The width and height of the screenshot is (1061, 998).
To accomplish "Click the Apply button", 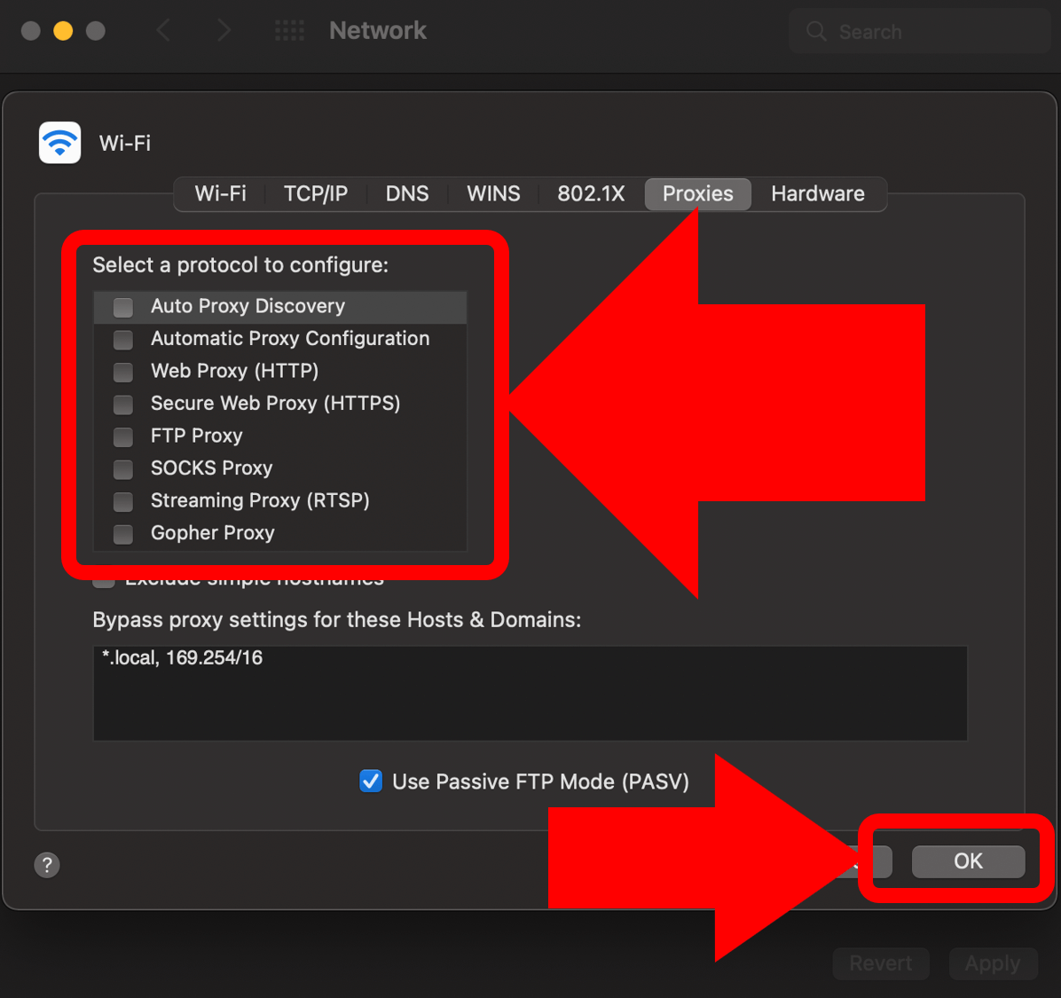I will (x=993, y=963).
